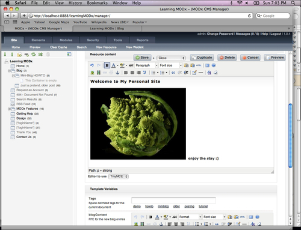
Task: Click the Insert embedded media icon in the content editor
Action: click(99, 73)
